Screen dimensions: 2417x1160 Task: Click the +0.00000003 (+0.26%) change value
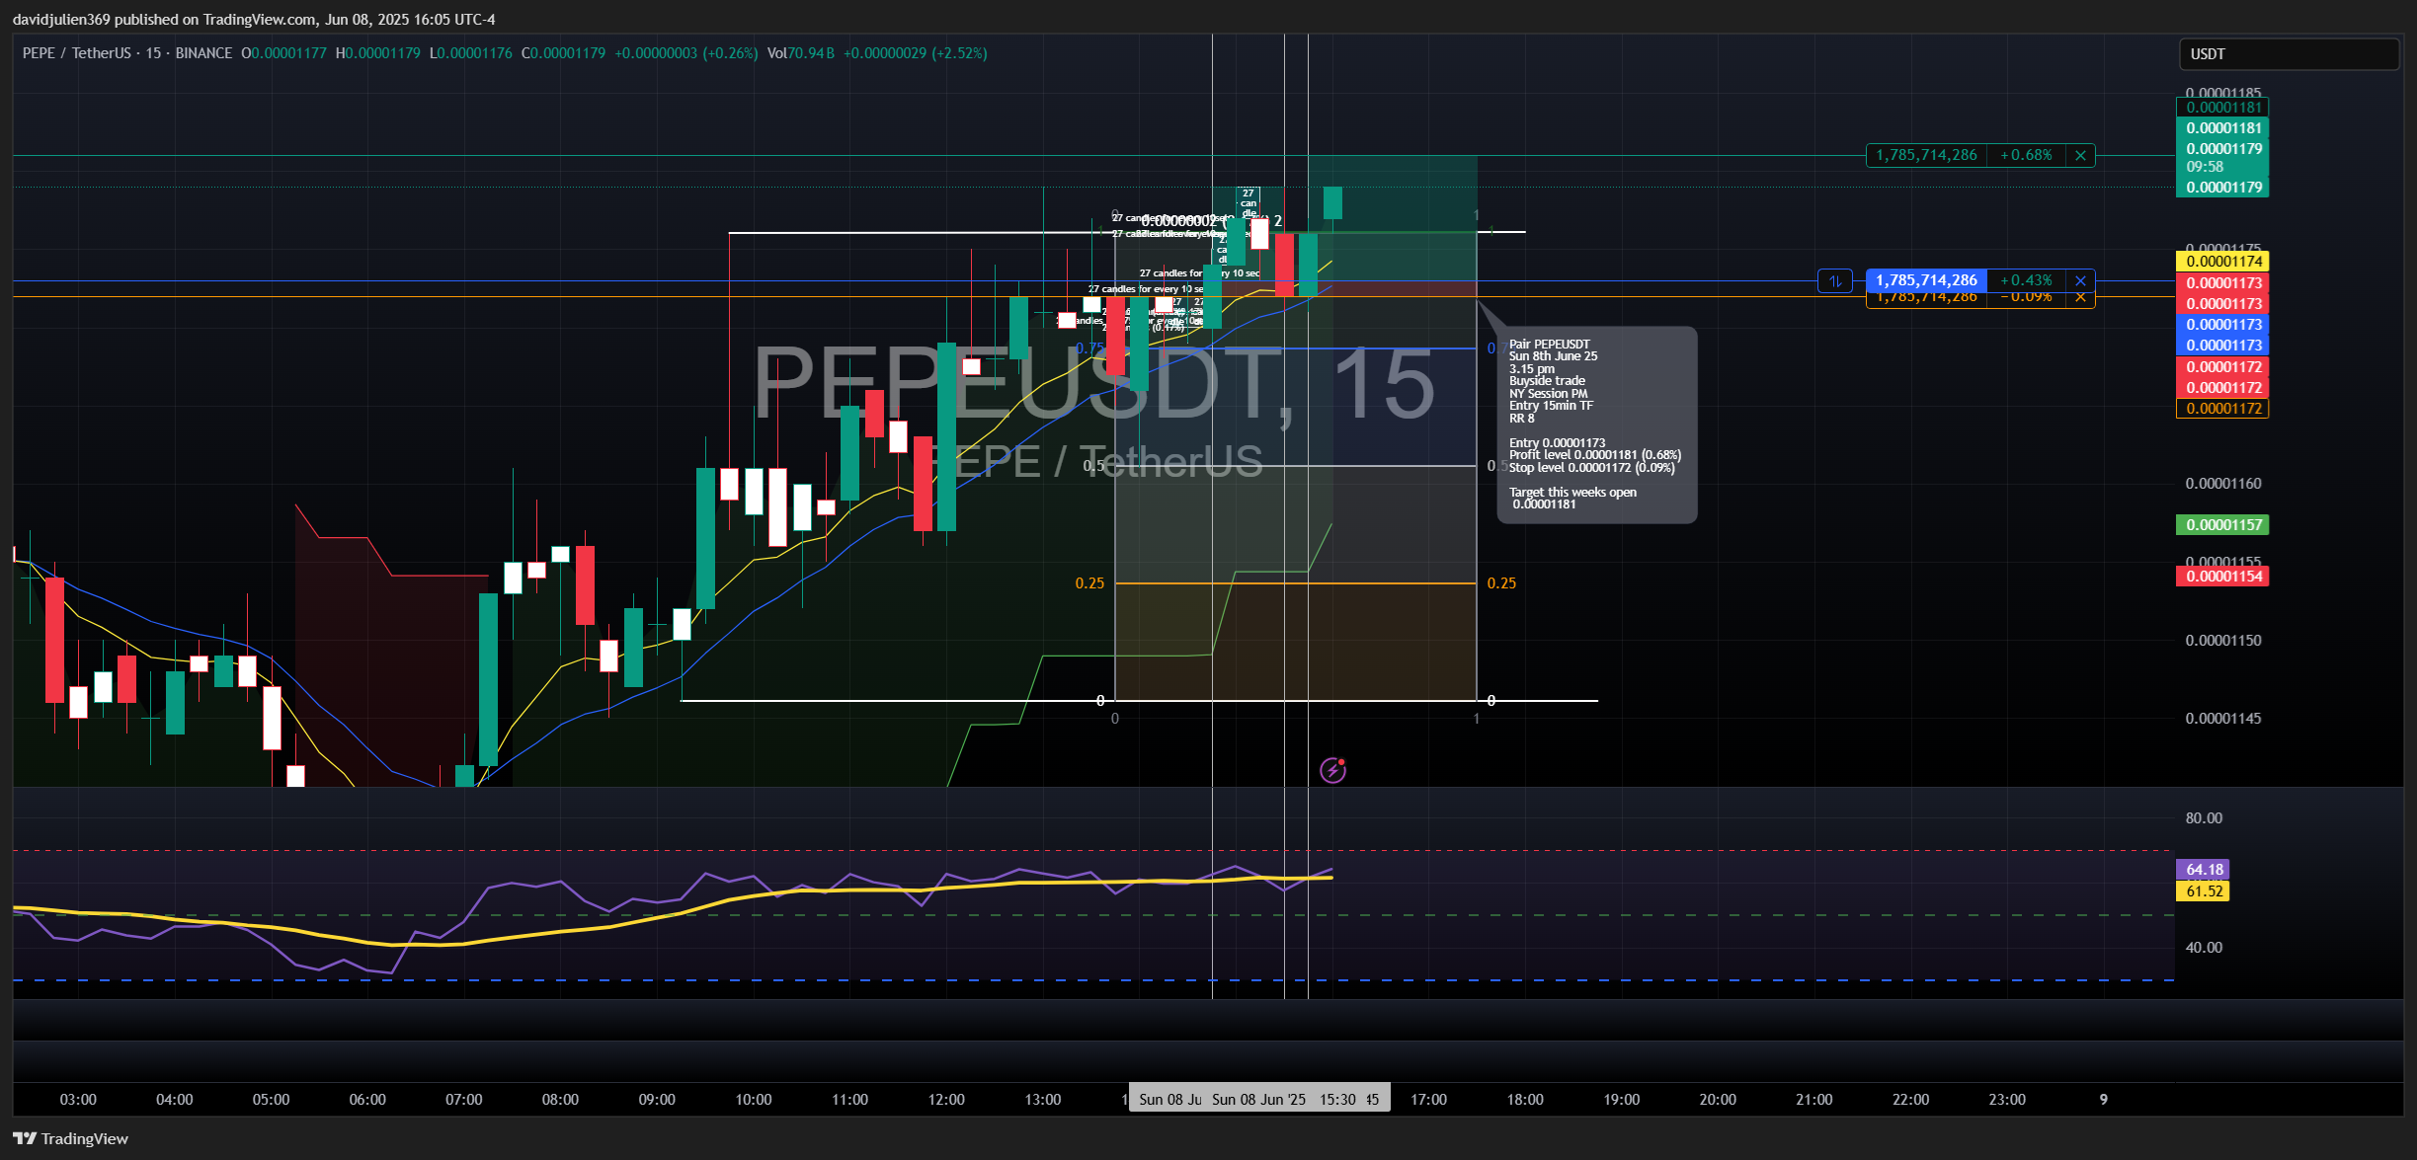(685, 53)
